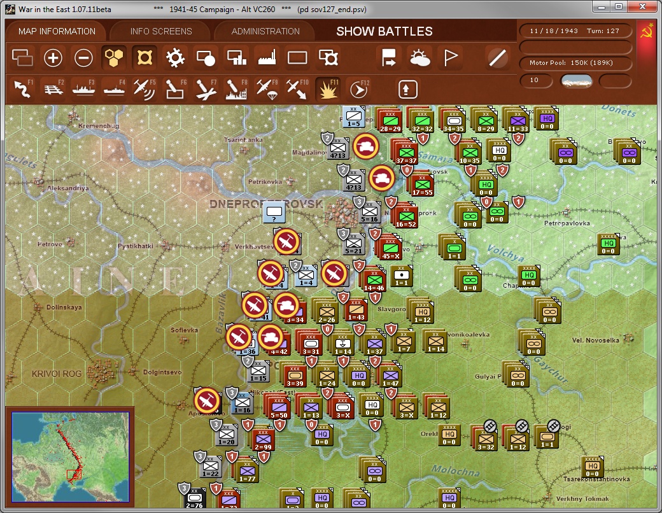Select F1 move mode
662x513 pixels.
[x=23, y=89]
